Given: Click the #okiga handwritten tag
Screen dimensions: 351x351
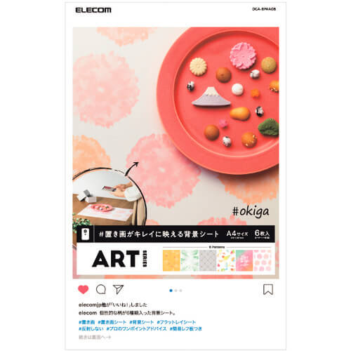Looking at the screenshot, I should tap(251, 211).
